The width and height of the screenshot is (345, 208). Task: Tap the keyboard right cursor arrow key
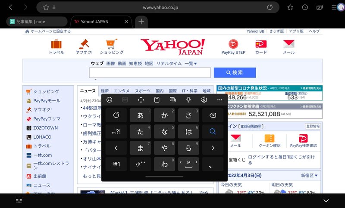point(213,148)
